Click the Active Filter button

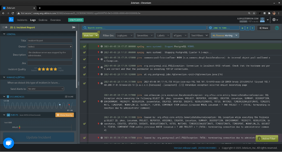(x=267, y=138)
